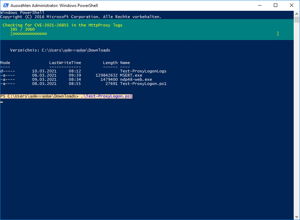The height and width of the screenshot is (220, 300).
Task: Click the blinking cursor line below prompt
Action: point(1,102)
